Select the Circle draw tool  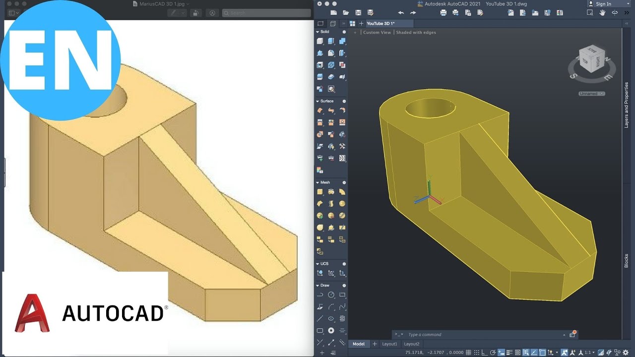coord(331,295)
